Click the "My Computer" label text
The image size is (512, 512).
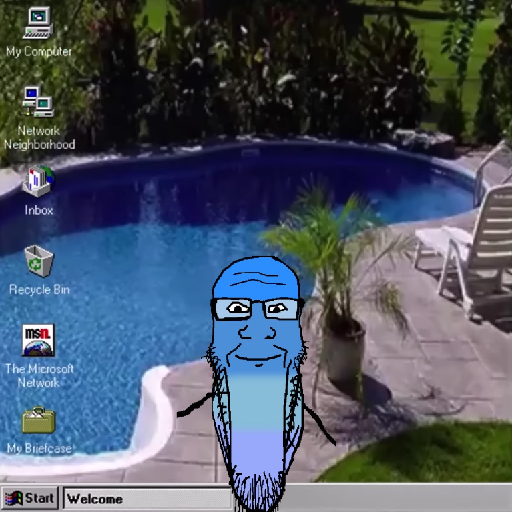39,52
